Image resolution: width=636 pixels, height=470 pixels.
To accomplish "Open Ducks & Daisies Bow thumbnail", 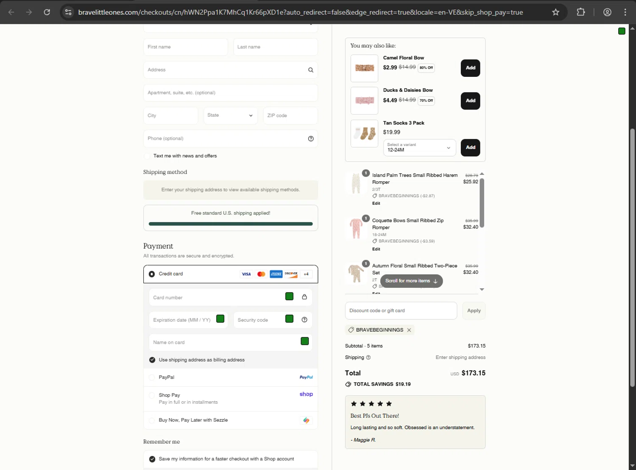I will (x=364, y=101).
